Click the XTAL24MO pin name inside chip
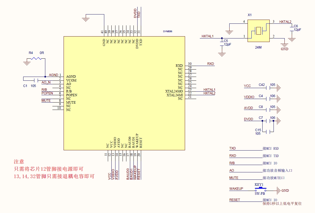 tap(174, 91)
